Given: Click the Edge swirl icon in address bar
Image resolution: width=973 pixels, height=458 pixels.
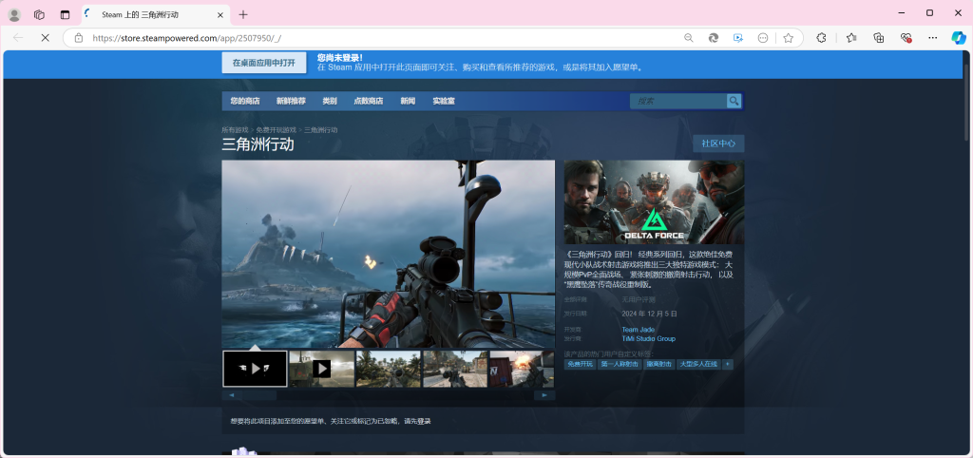Looking at the screenshot, I should (x=714, y=38).
